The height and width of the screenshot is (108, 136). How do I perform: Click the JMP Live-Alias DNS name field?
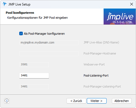click(x=49, y=42)
